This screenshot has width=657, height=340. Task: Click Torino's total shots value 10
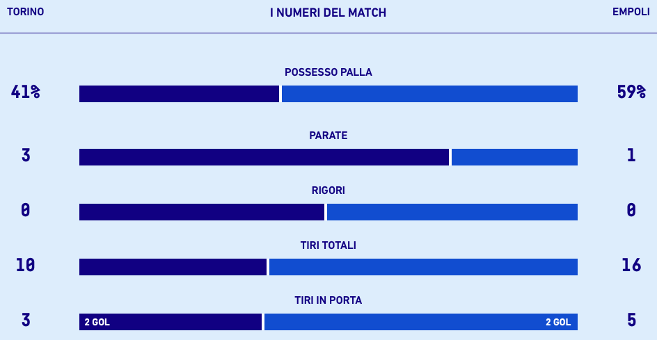(26, 265)
